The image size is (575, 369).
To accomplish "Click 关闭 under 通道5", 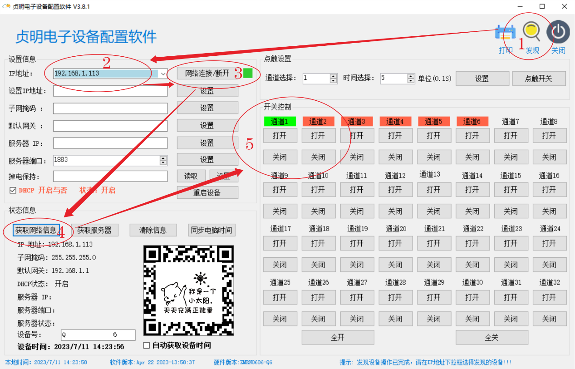I will point(434,157).
